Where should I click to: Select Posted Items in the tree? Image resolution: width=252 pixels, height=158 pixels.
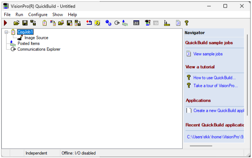29,44
